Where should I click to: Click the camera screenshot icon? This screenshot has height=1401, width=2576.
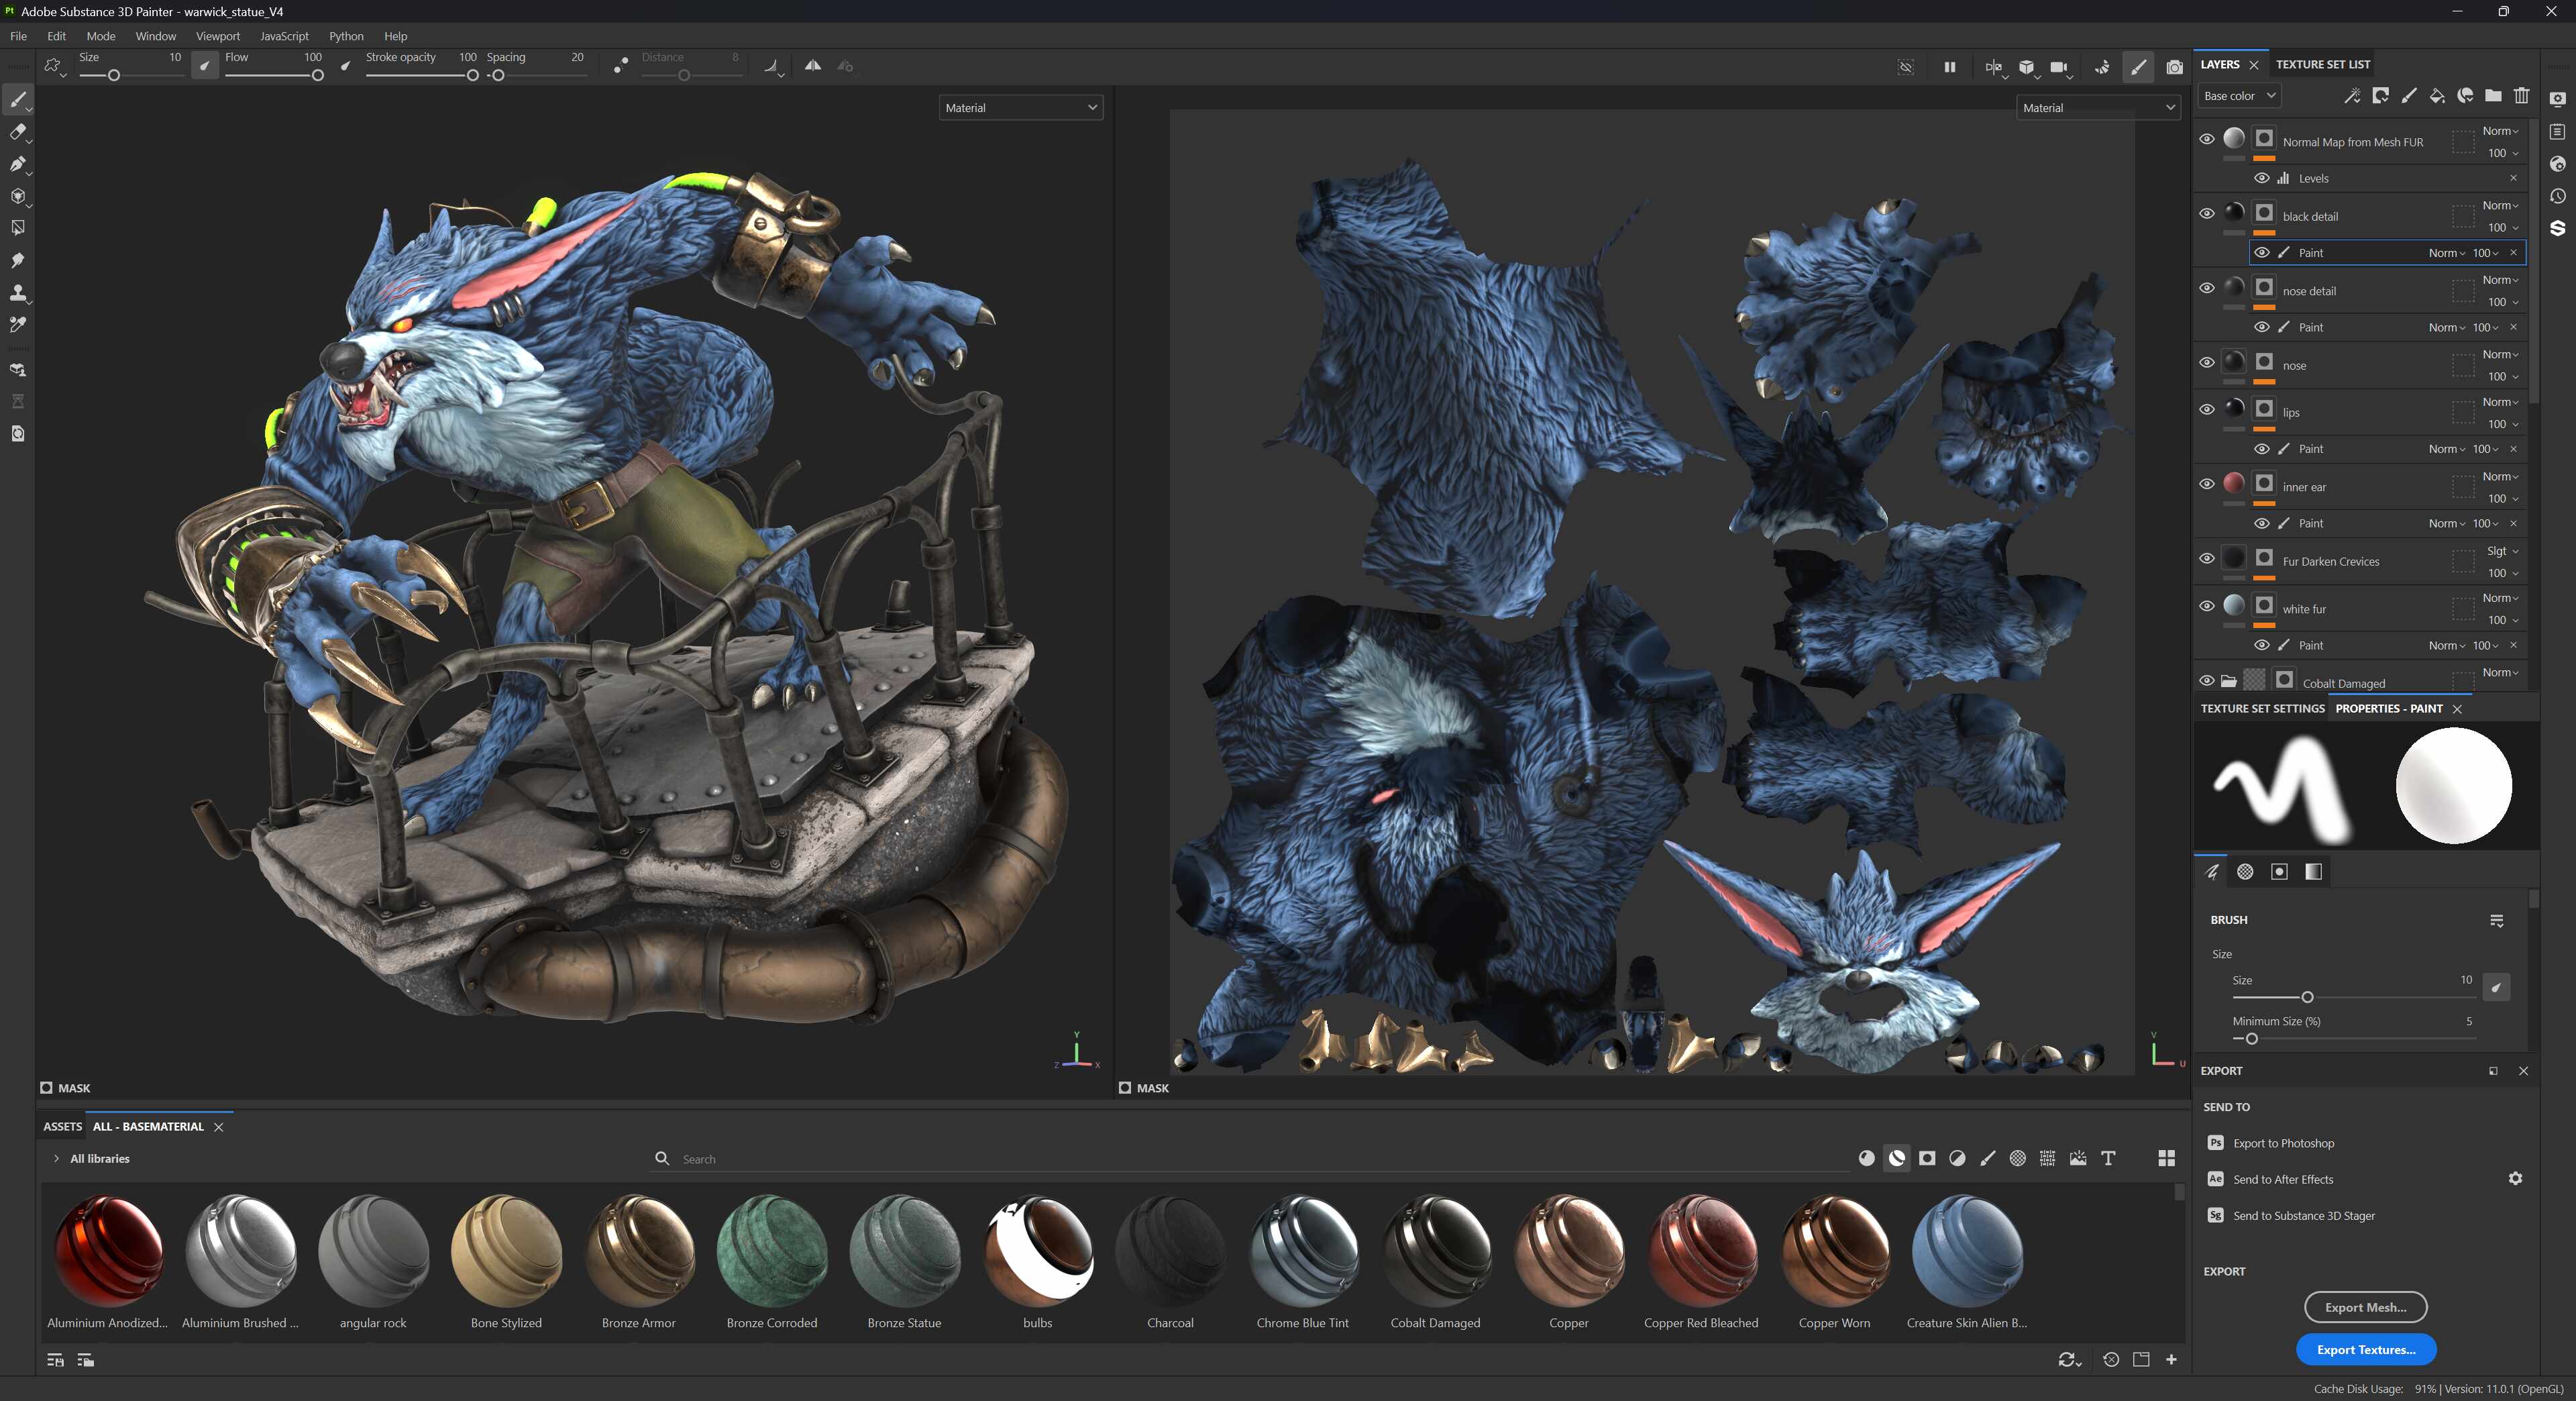point(2174,67)
